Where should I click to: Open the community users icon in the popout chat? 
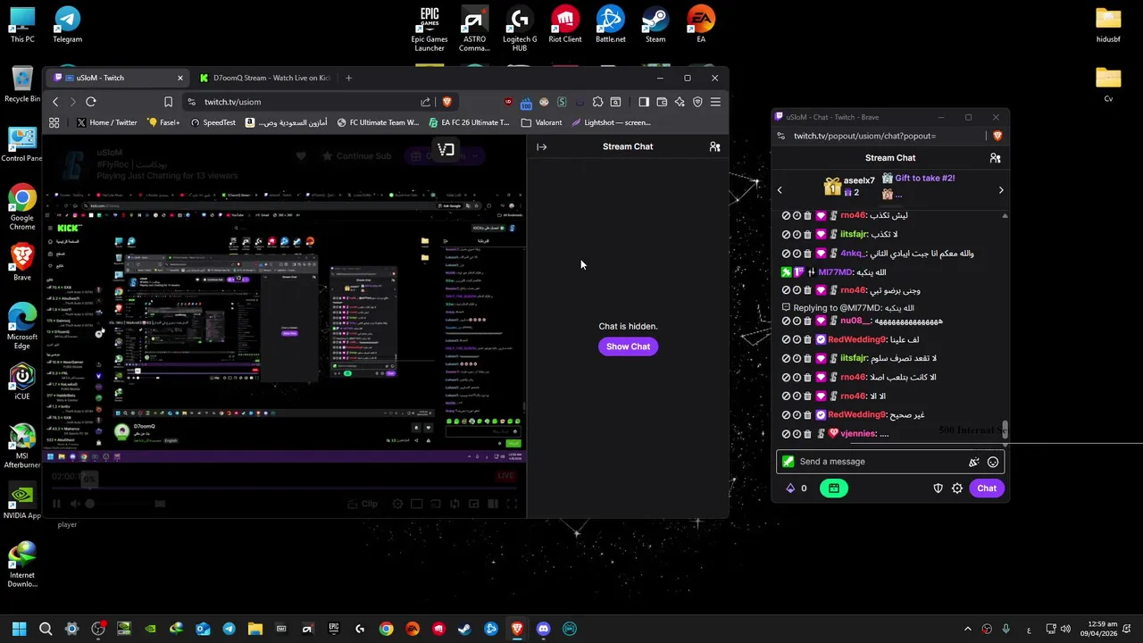(995, 158)
